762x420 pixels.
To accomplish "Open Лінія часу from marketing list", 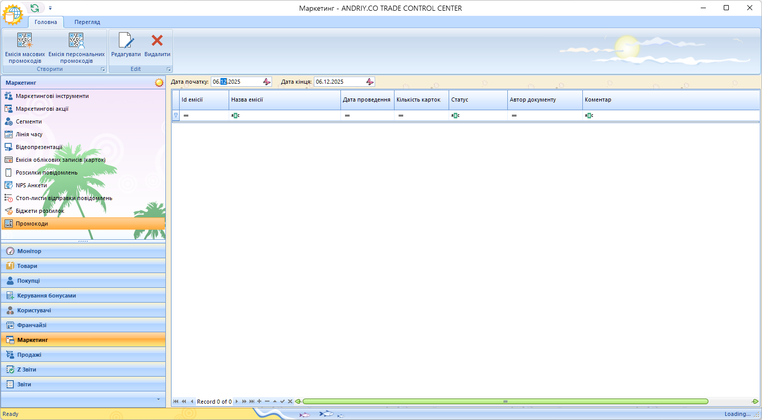I will [29, 134].
